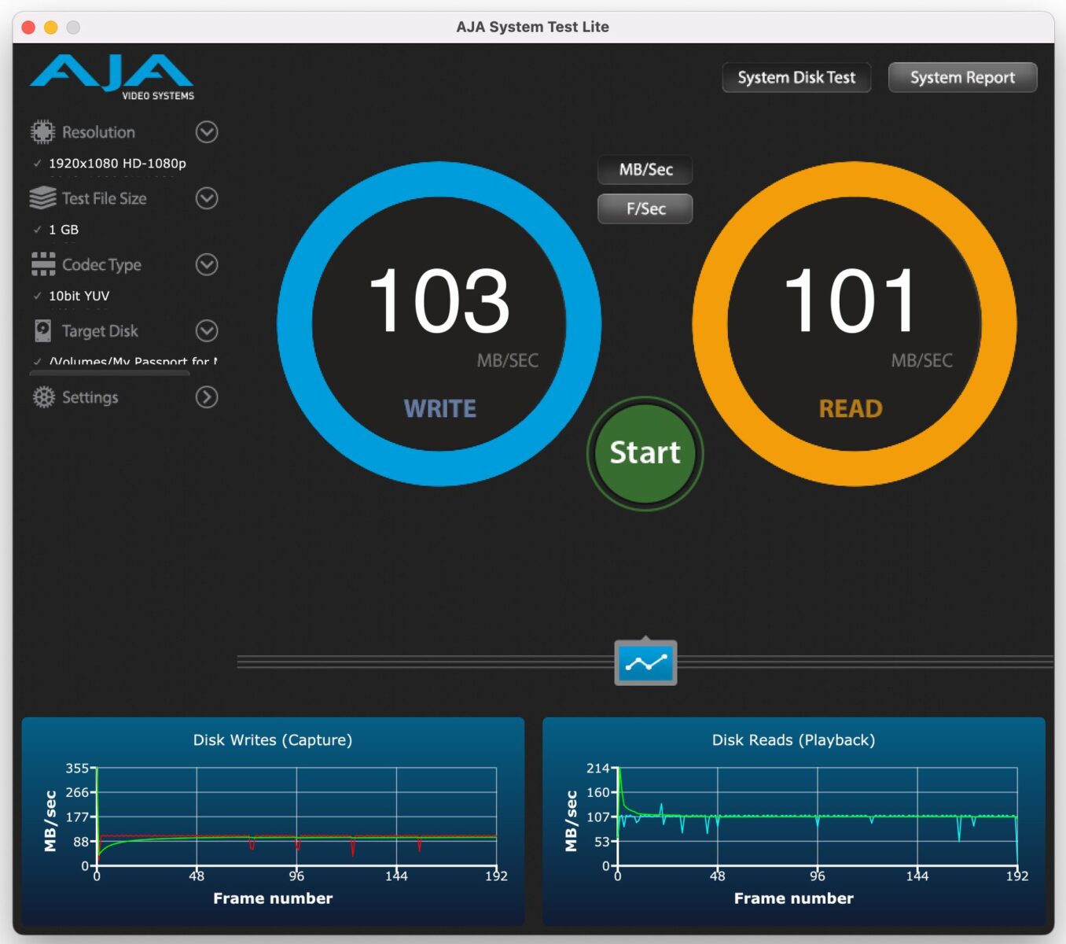Open the Settings arrow expander
This screenshot has width=1066, height=944.
tap(207, 397)
